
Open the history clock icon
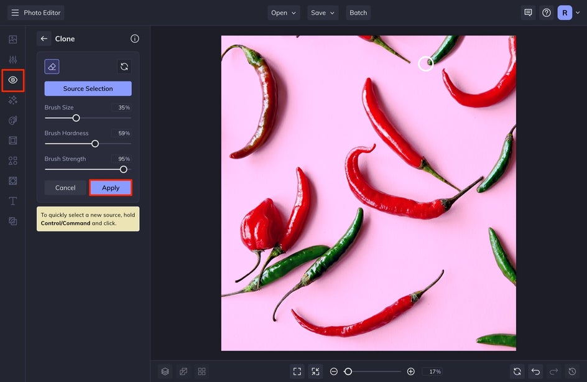coord(573,371)
